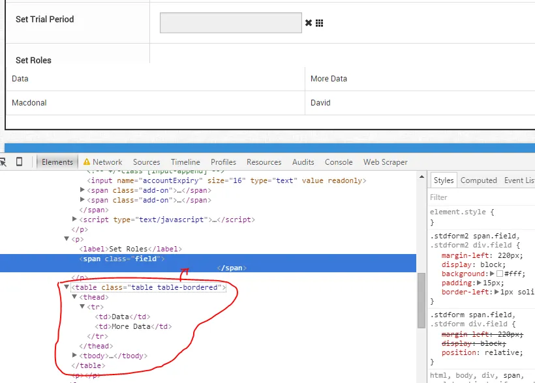Screen dimensions: 535x383
Task: Open the Audits tab
Action: coord(303,162)
